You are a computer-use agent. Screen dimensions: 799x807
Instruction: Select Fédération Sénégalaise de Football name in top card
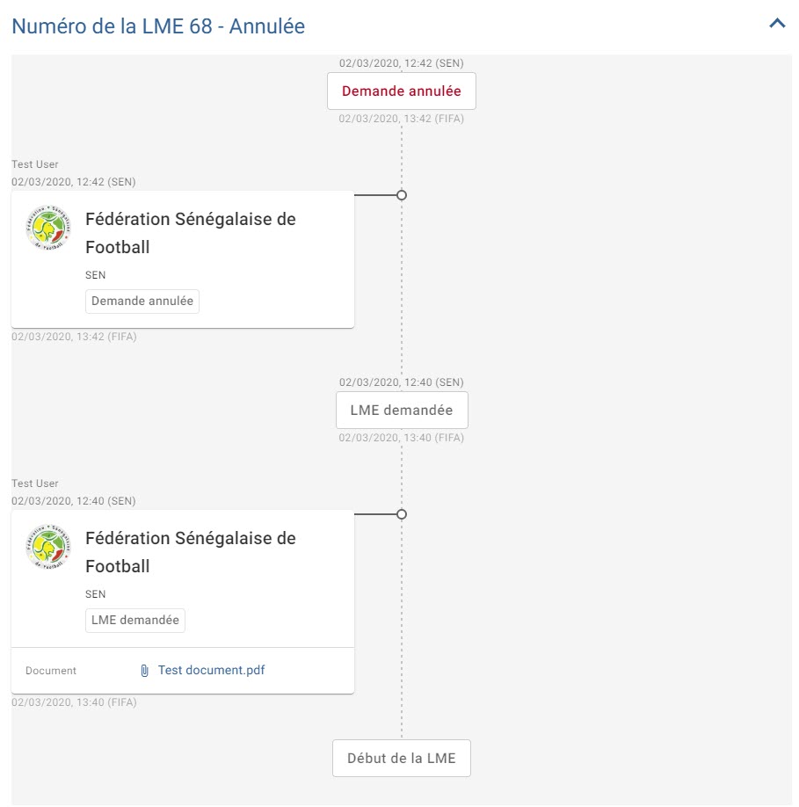pyautogui.click(x=191, y=233)
